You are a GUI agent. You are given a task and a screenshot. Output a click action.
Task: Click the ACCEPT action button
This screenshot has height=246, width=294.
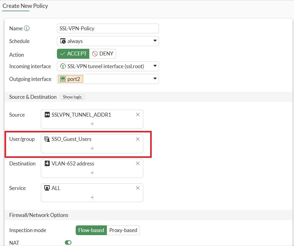[73, 53]
